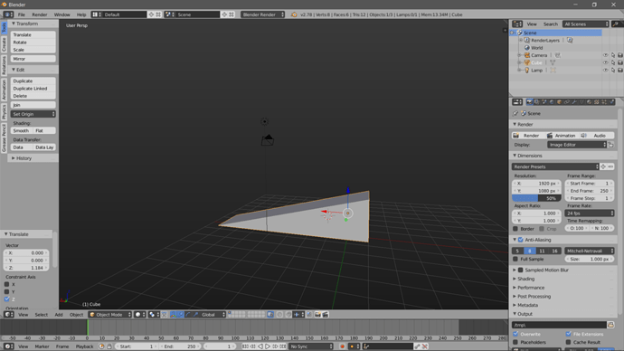Click the play animation button in timeline
This screenshot has height=351, width=624.
(268, 346)
